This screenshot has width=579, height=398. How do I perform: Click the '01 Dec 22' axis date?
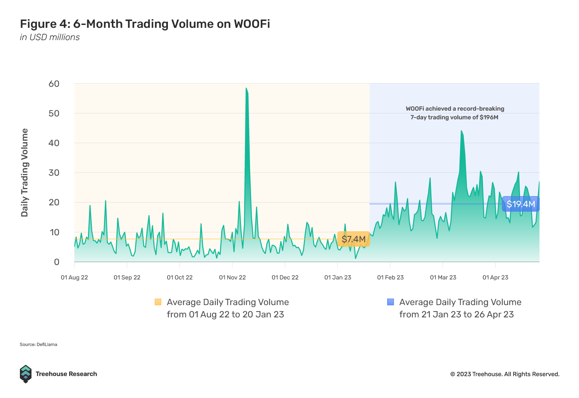point(285,278)
